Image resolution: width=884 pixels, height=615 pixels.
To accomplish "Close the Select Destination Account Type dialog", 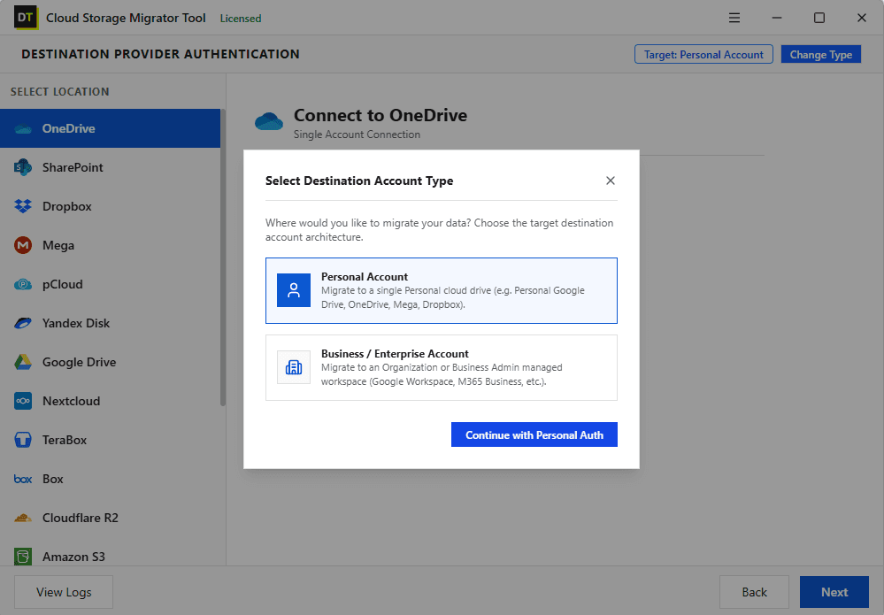I will point(611,181).
